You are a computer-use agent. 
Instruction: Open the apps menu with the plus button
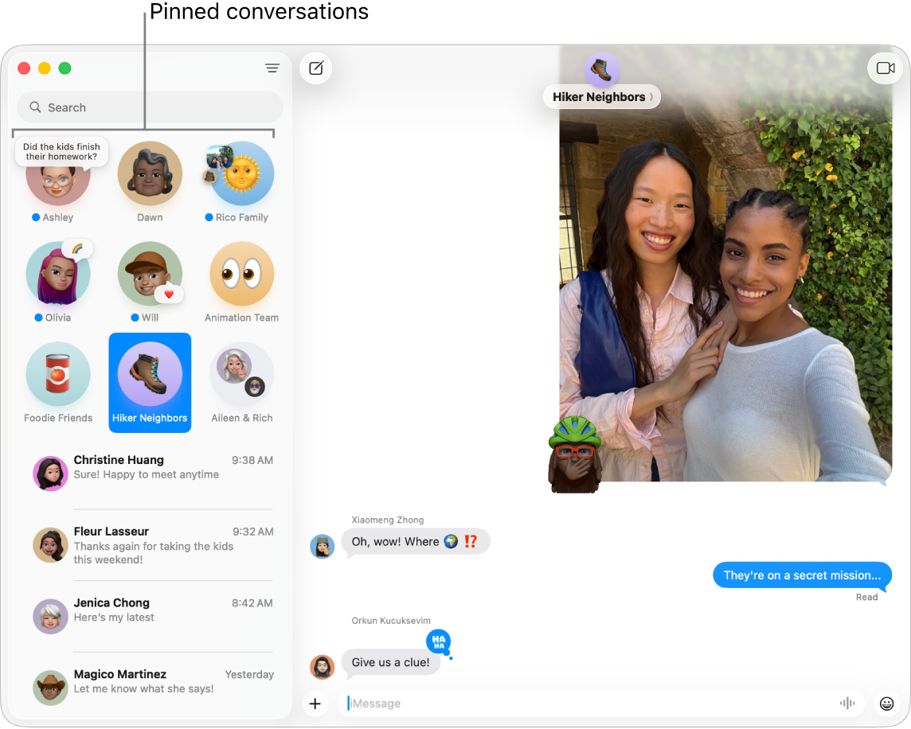coord(315,704)
